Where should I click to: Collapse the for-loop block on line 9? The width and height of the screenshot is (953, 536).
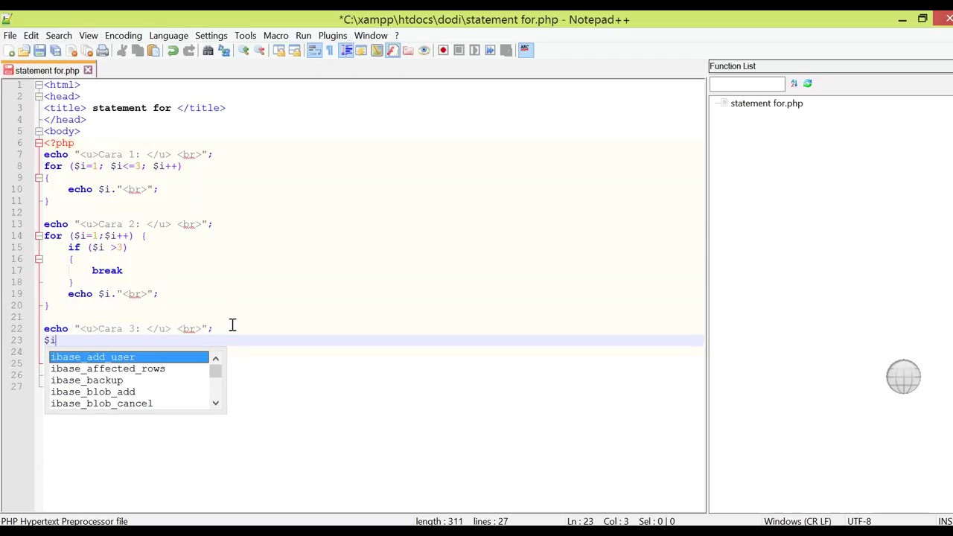click(39, 178)
